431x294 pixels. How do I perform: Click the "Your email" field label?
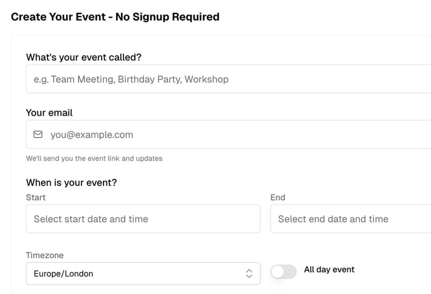pos(49,113)
